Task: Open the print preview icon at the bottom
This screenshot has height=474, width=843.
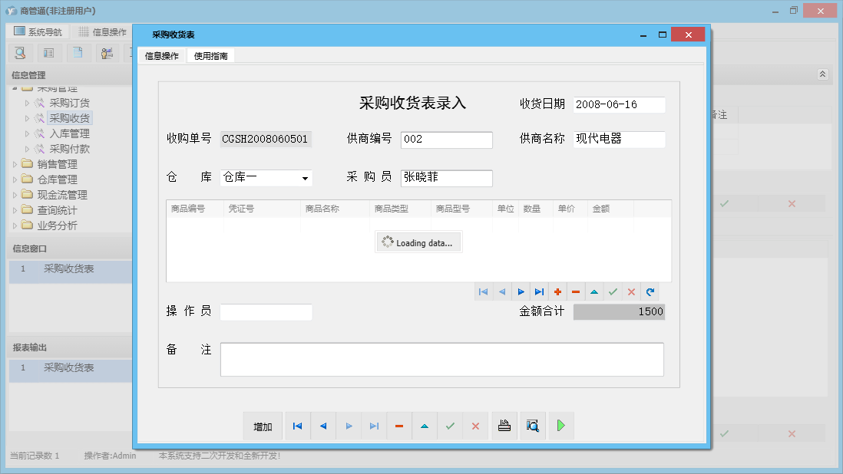Action: 533,426
